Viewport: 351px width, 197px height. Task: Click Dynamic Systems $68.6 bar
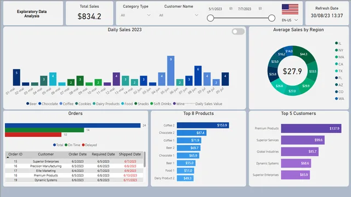click(x=296, y=163)
